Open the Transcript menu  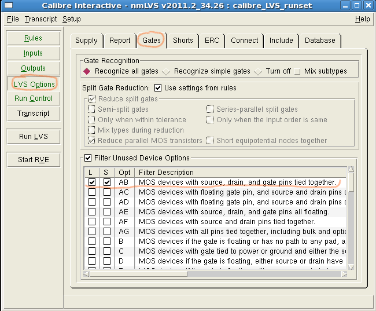click(40, 19)
